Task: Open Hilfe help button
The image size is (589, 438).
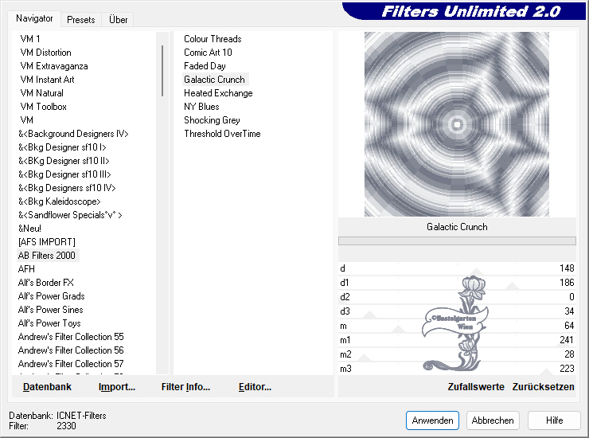Action: point(554,420)
